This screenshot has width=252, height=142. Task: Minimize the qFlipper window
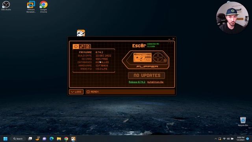(x=169, y=39)
